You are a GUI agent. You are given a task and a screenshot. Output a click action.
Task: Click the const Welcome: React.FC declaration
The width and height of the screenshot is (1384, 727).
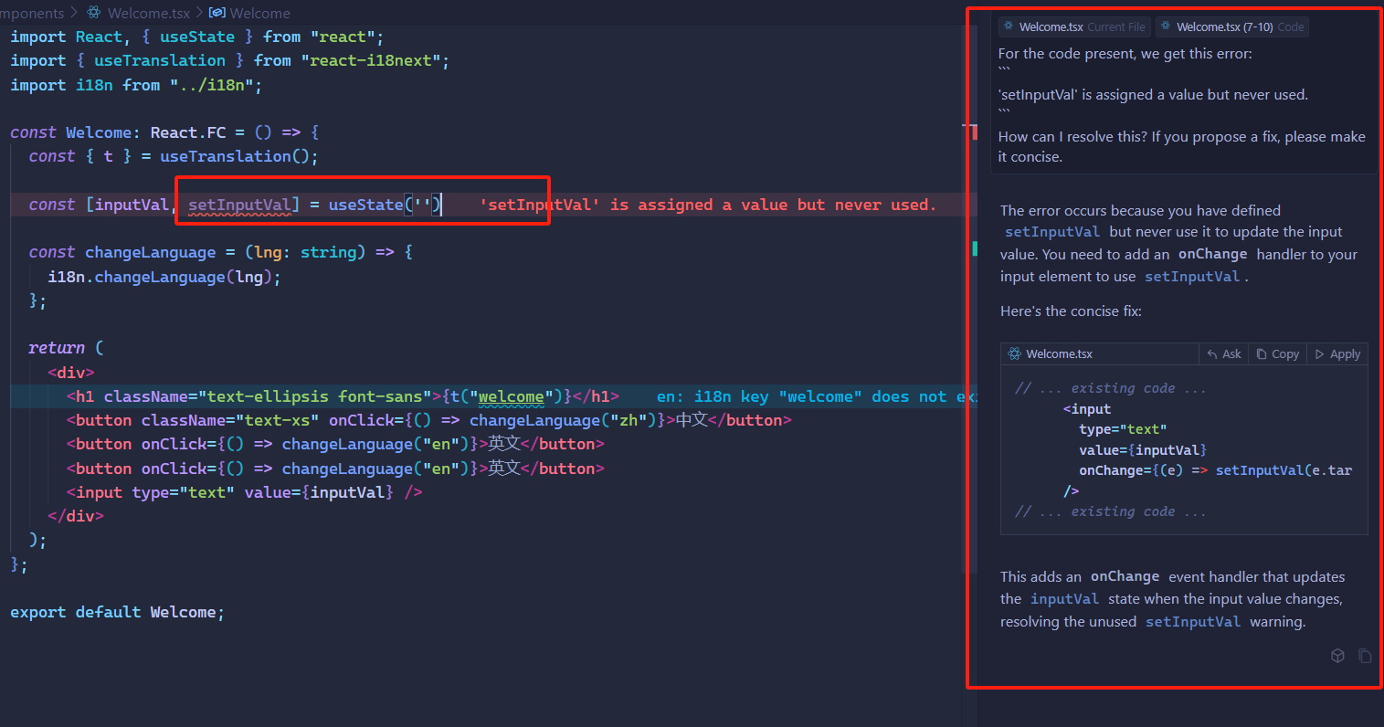tap(164, 132)
